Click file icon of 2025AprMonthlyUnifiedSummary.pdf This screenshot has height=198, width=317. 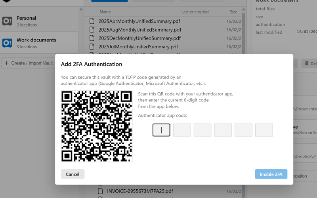click(92, 21)
